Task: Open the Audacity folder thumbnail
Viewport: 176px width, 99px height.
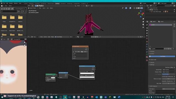Action: coord(20,17)
